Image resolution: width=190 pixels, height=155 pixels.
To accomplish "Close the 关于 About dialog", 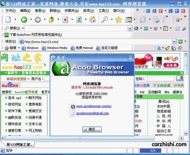I will pyautogui.click(x=130, y=58).
